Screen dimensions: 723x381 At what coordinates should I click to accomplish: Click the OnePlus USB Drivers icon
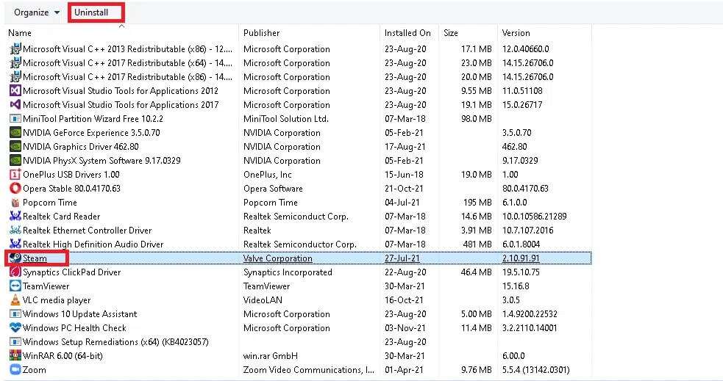pyautogui.click(x=15, y=175)
